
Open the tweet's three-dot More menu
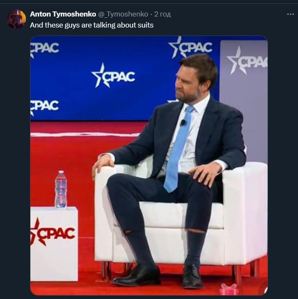click(x=290, y=14)
